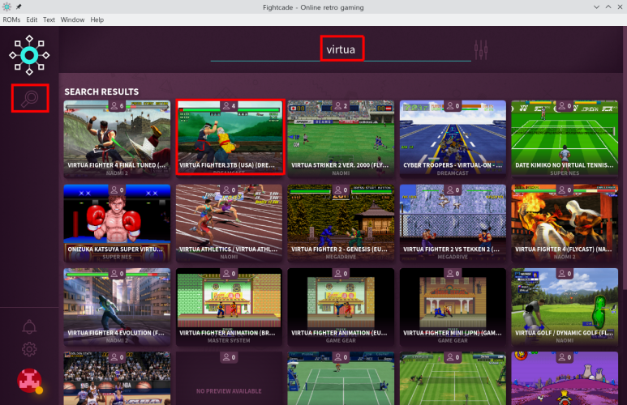Click the player count badge on Virtua Fighter 4 Final Tuned
The height and width of the screenshot is (405, 627).
tap(117, 106)
